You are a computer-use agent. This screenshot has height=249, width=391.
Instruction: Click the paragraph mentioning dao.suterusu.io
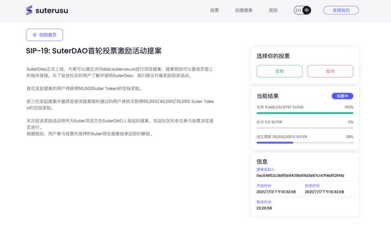click(x=120, y=72)
